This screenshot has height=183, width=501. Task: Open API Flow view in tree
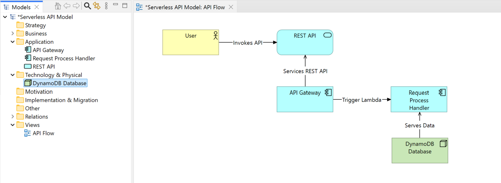click(43, 133)
